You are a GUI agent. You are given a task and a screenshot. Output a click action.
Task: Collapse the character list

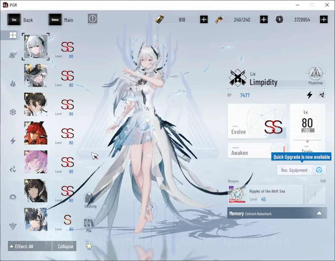64,246
